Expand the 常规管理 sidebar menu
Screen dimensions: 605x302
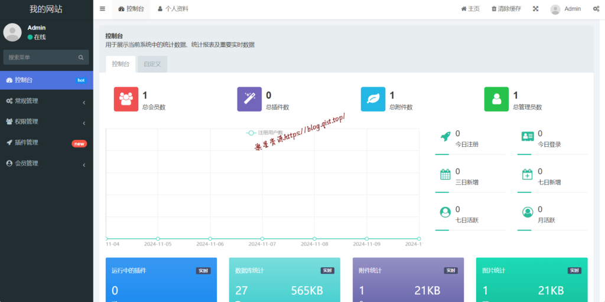click(x=46, y=101)
